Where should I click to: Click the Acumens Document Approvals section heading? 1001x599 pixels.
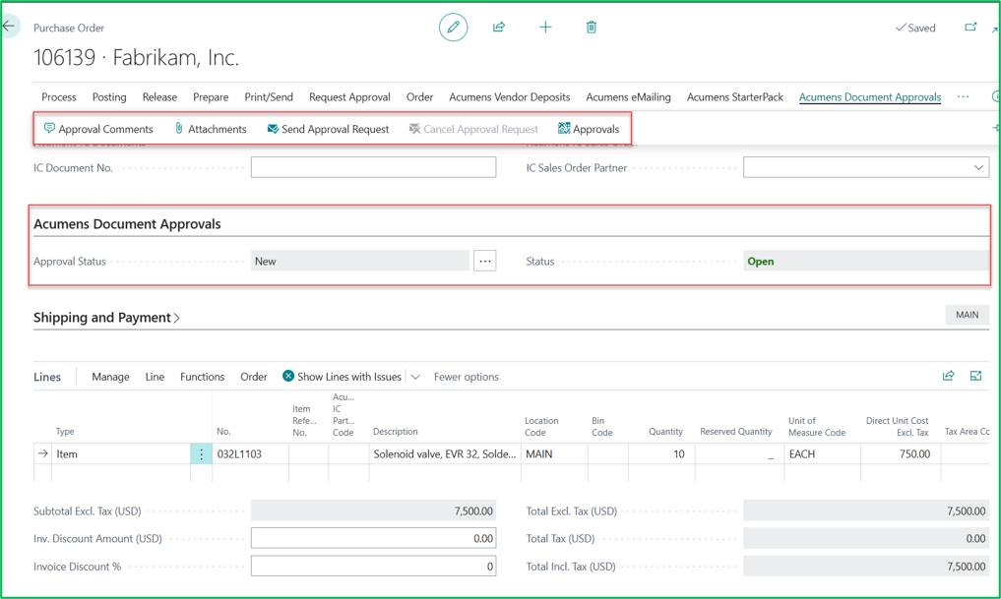pos(127,224)
